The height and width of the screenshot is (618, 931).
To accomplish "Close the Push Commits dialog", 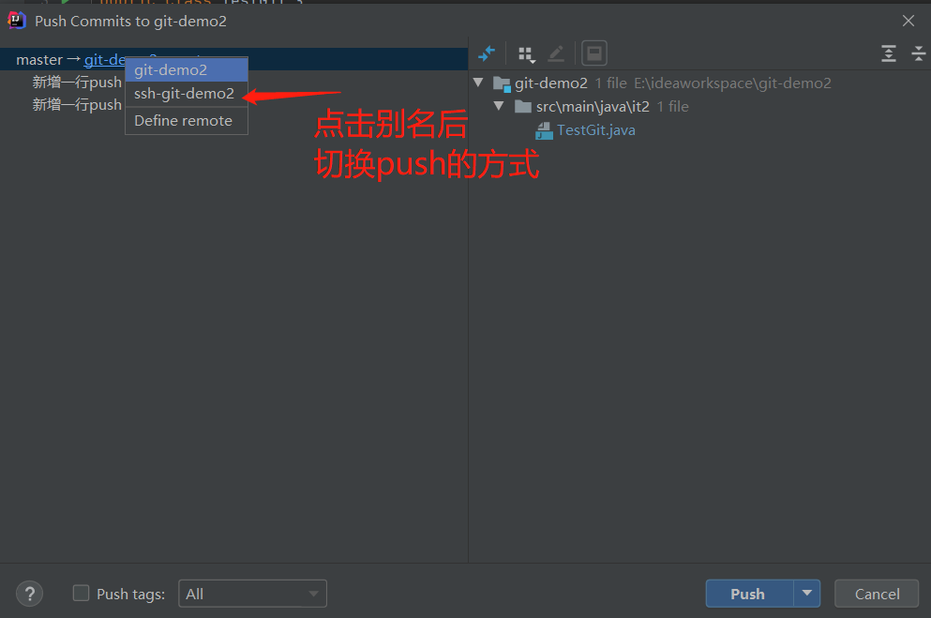I will 908,21.
